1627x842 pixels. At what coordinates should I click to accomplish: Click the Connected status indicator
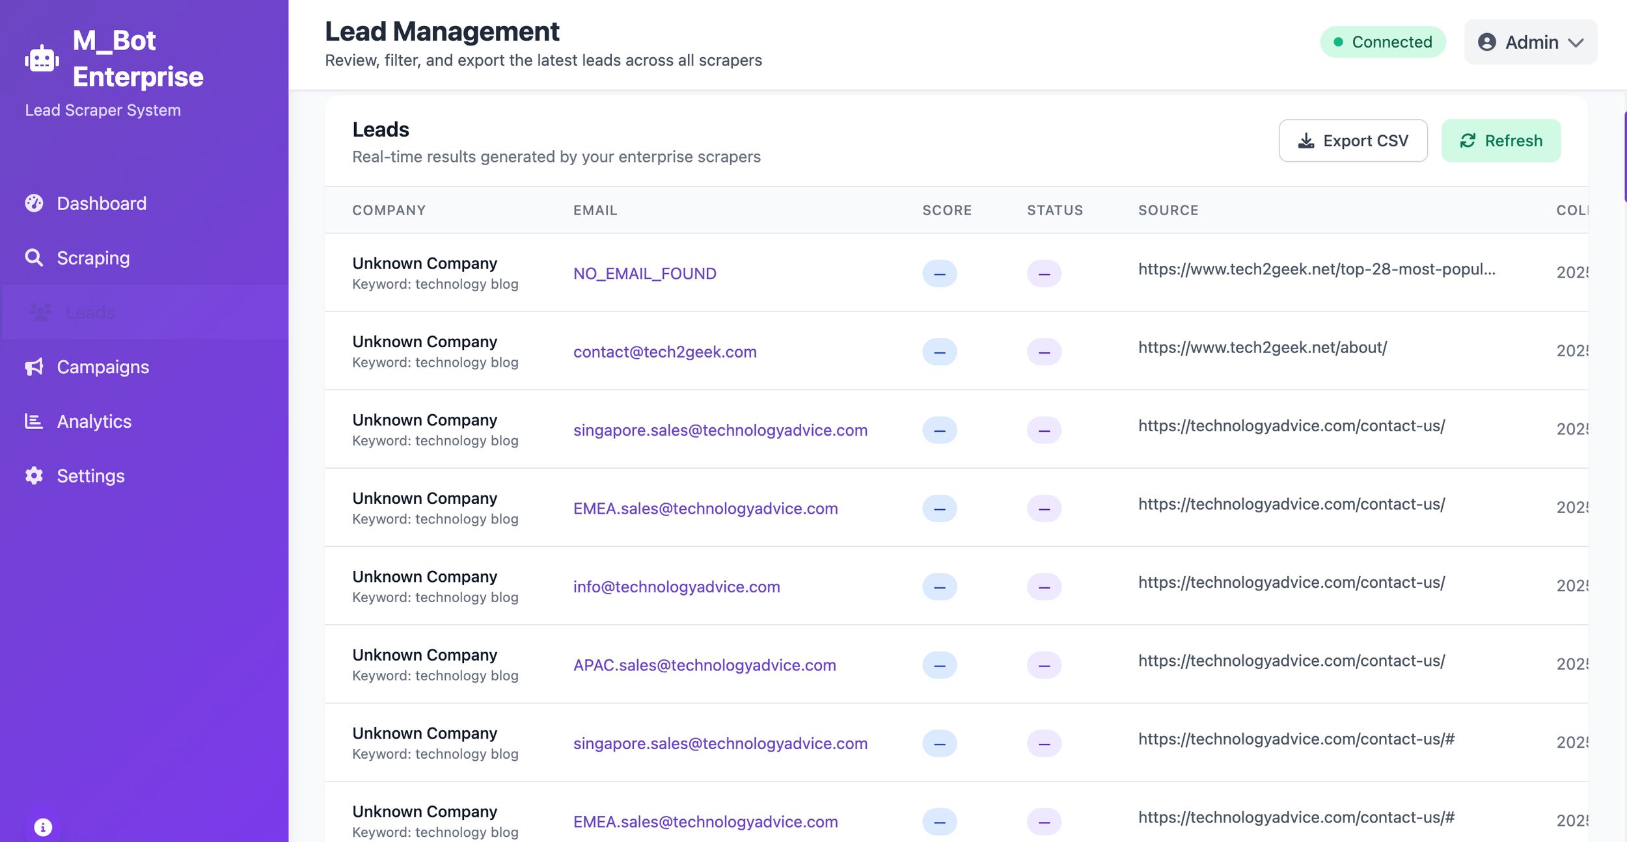pos(1382,42)
